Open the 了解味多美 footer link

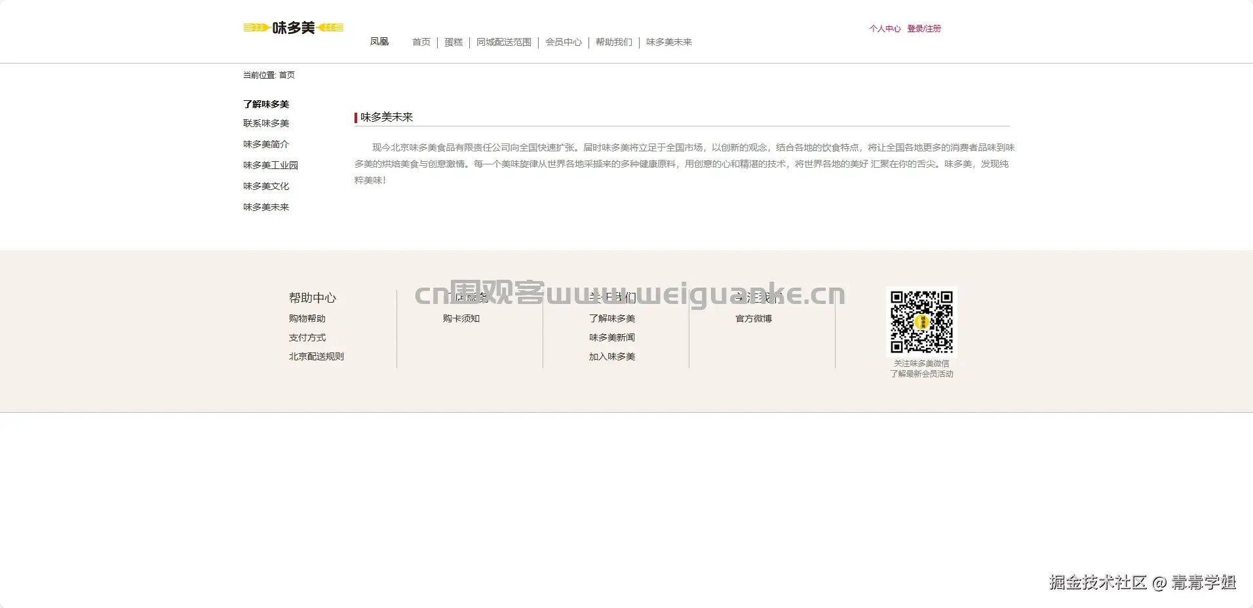612,318
